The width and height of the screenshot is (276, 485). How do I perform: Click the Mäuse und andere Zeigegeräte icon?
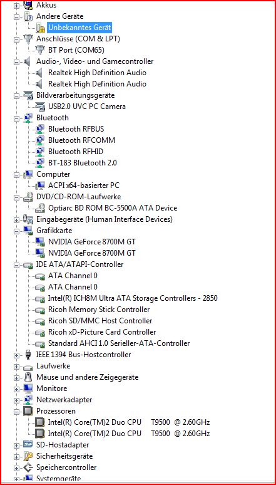[28, 377]
